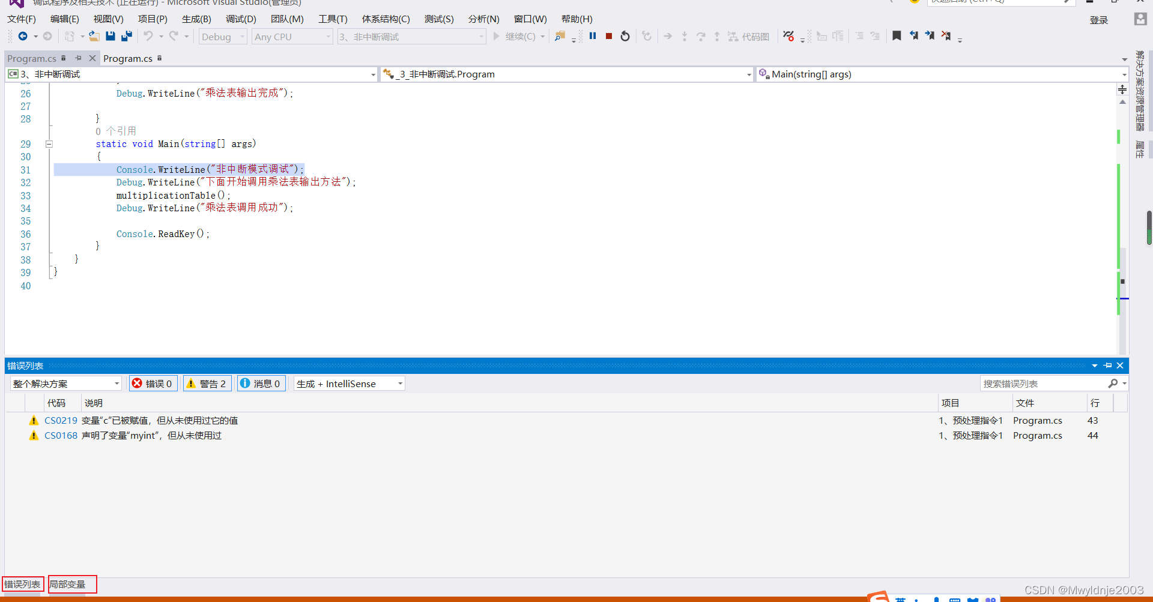Clear all bookmarks icon
The height and width of the screenshot is (602, 1153).
click(946, 36)
